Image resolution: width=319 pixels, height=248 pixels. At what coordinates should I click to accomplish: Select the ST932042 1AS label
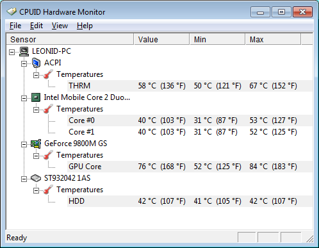click(x=67, y=178)
